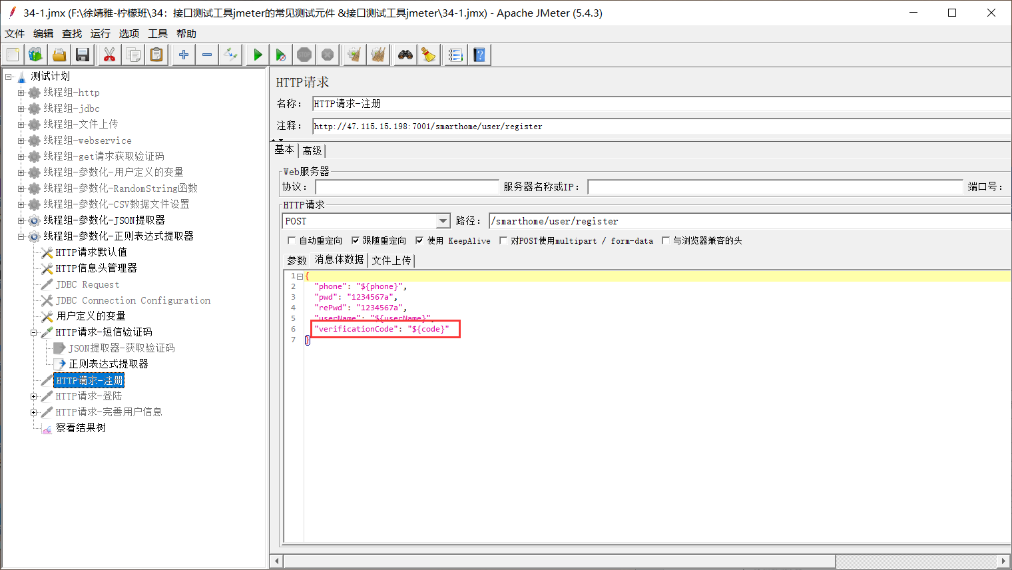Open the POST method dropdown
The image size is (1012, 570).
(x=443, y=221)
